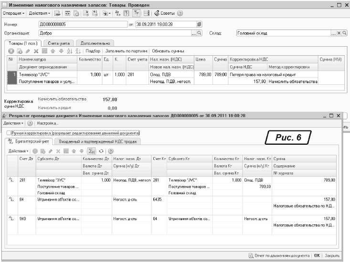Add a new row with green plus icon
The height and width of the screenshot is (262, 350).
(x=11, y=51)
